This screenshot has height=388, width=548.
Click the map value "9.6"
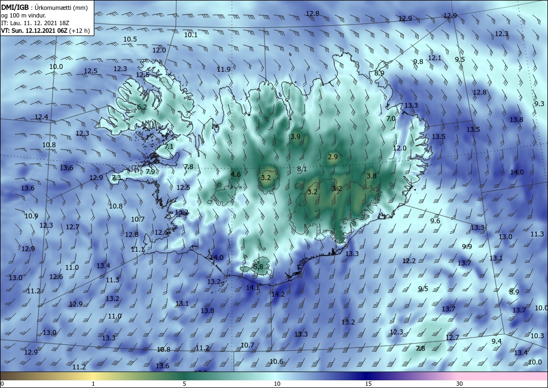435,221
